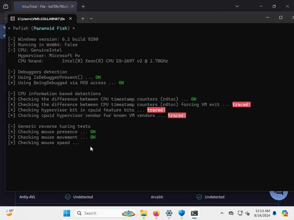This screenshot has height=220, width=294.
Task: Switch to Terminal app in taskbar
Action: [x=194, y=213]
